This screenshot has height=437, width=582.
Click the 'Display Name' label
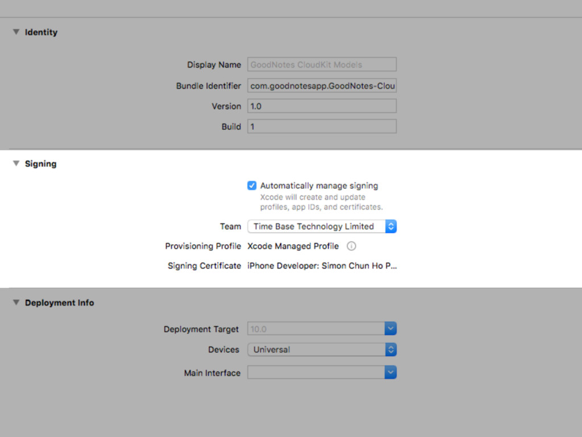(x=214, y=65)
